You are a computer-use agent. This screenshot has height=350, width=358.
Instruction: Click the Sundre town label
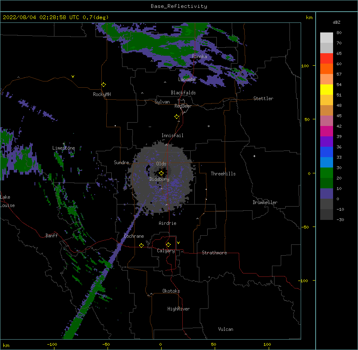point(121,163)
